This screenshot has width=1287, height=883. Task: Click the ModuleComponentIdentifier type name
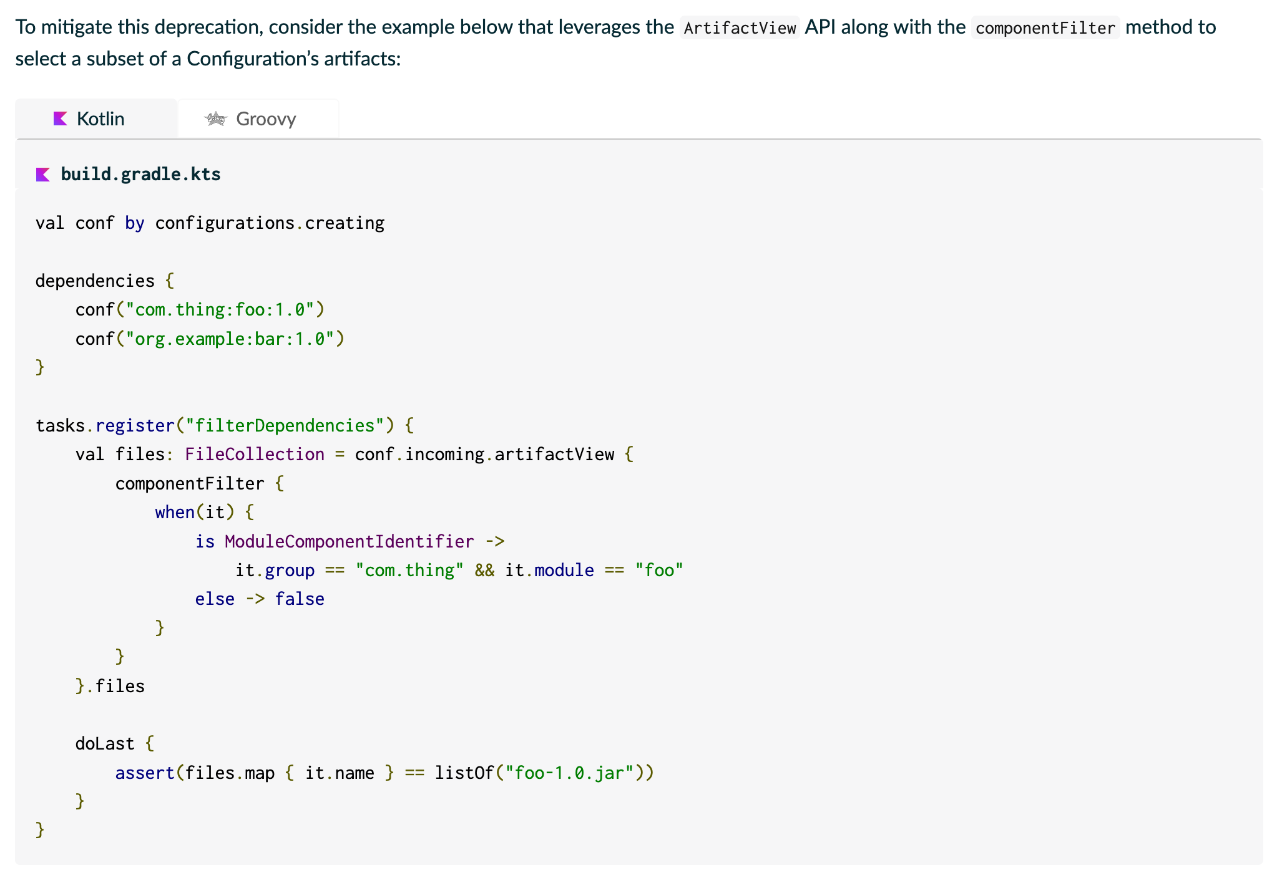click(x=349, y=541)
